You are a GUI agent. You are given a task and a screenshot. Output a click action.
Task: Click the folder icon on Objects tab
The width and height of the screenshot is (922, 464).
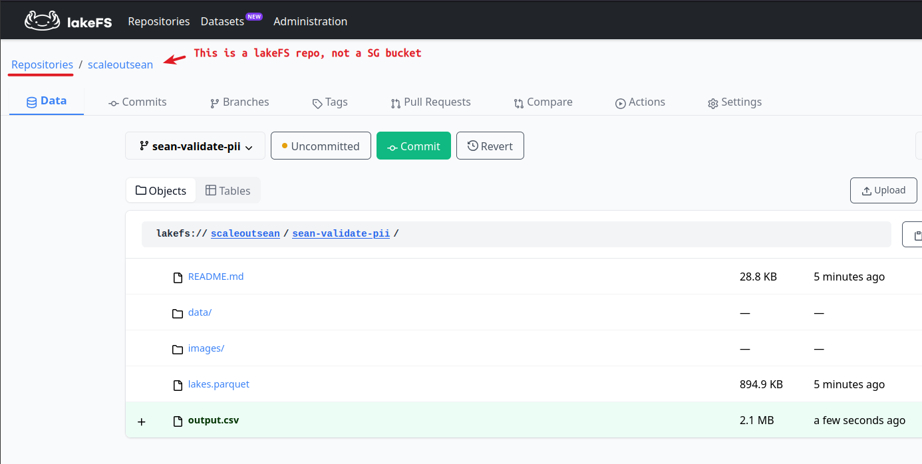click(x=141, y=190)
